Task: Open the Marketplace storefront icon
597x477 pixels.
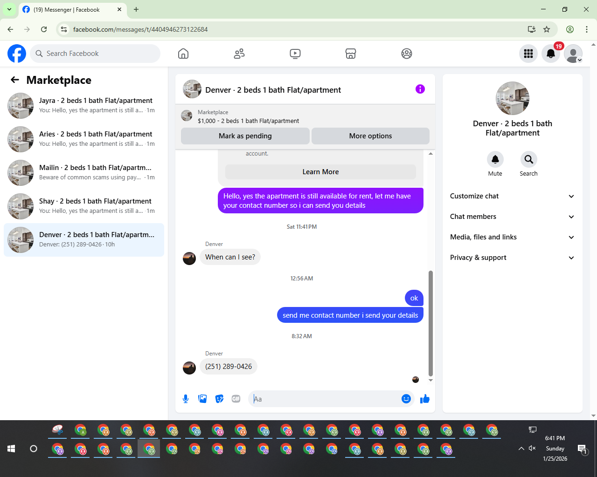Action: (x=351, y=54)
